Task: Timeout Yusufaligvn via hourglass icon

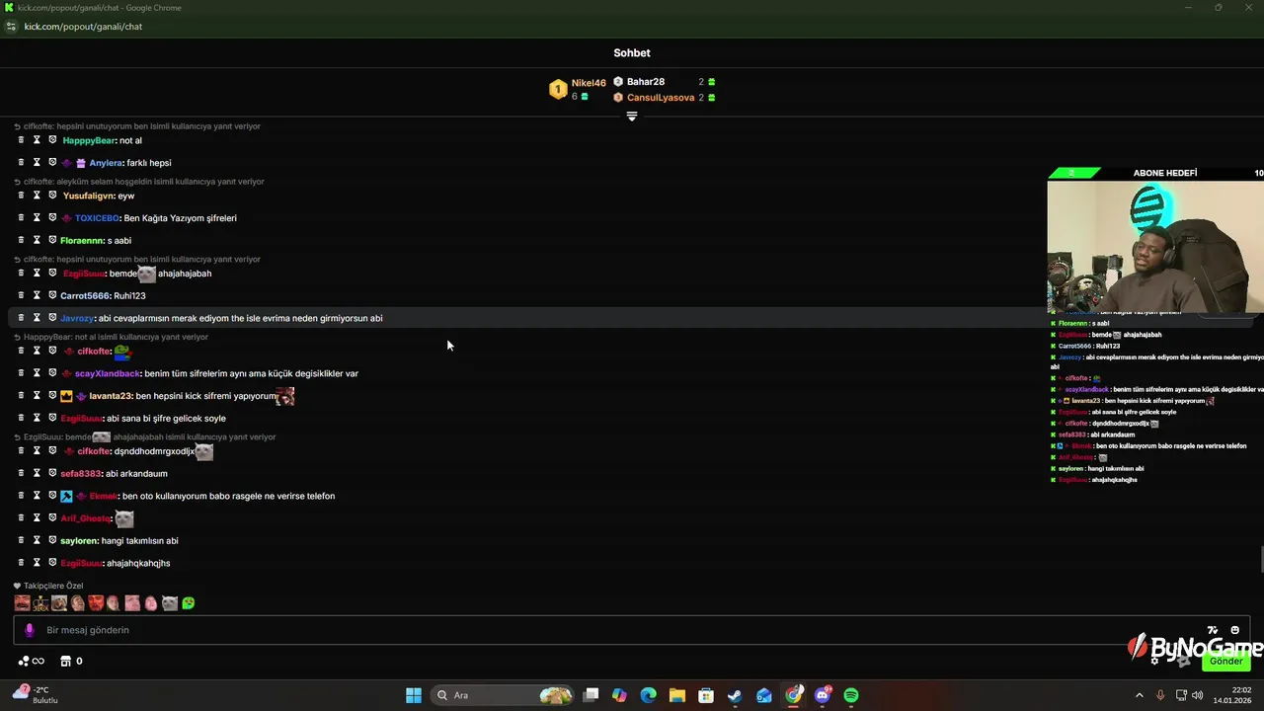Action: coord(37,196)
